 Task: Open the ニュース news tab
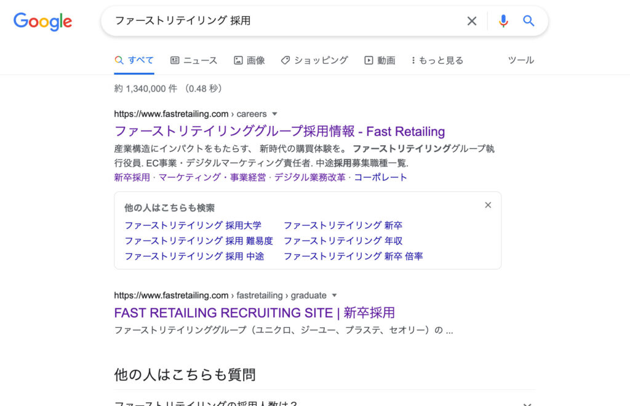click(x=194, y=61)
